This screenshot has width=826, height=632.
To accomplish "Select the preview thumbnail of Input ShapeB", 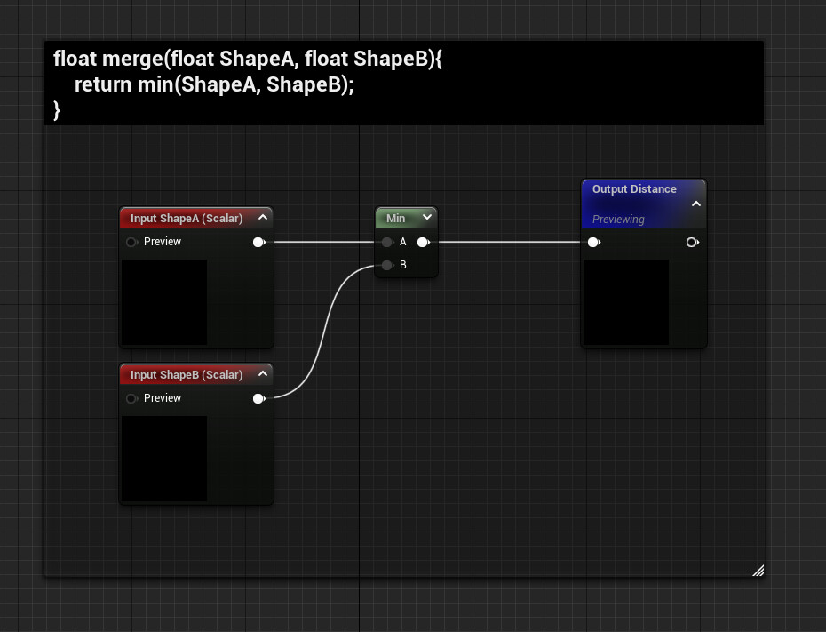I will (x=164, y=459).
